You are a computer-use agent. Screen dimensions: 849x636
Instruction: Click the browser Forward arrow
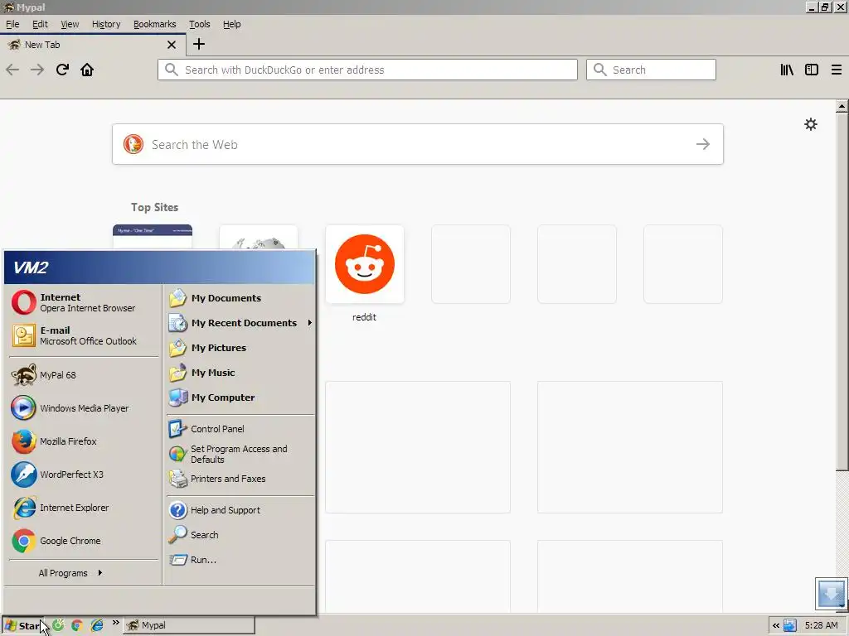[x=37, y=70]
